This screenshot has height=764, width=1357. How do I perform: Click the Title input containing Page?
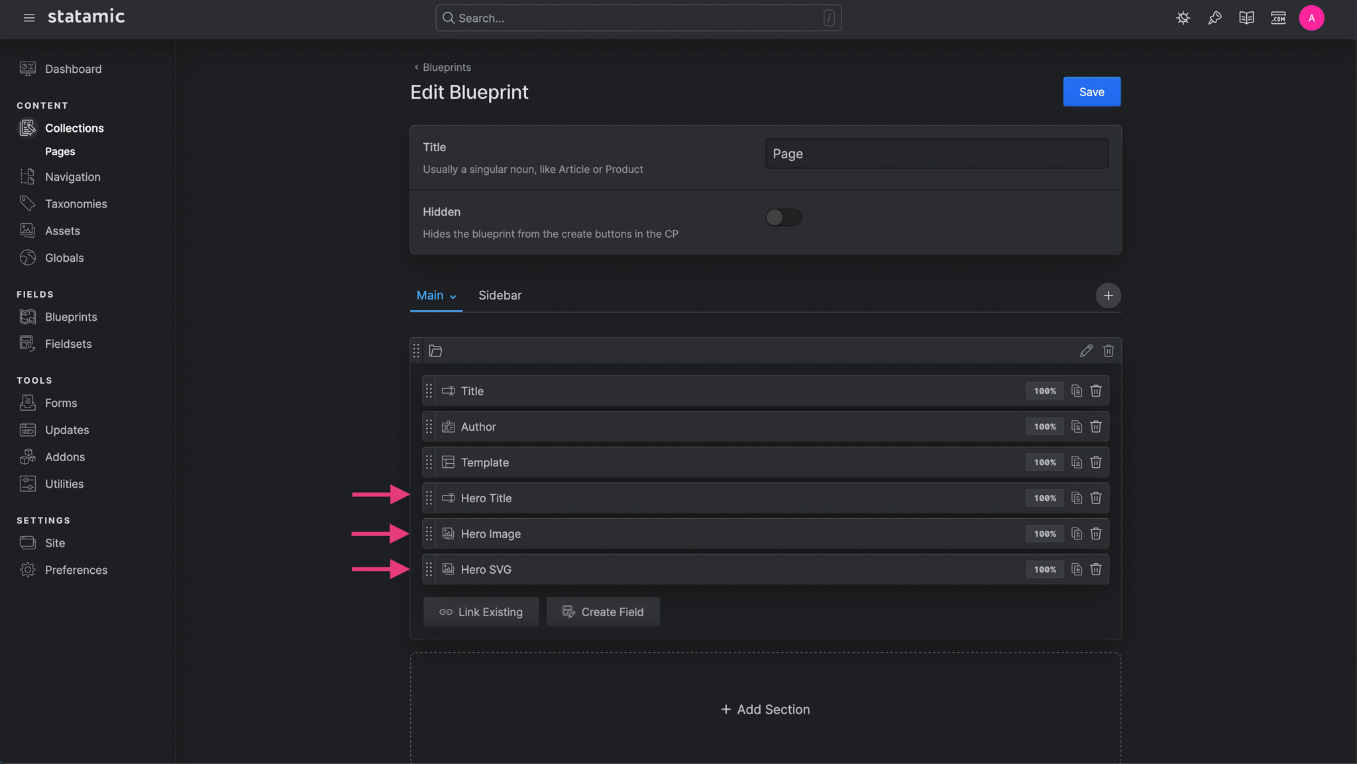[x=936, y=154]
